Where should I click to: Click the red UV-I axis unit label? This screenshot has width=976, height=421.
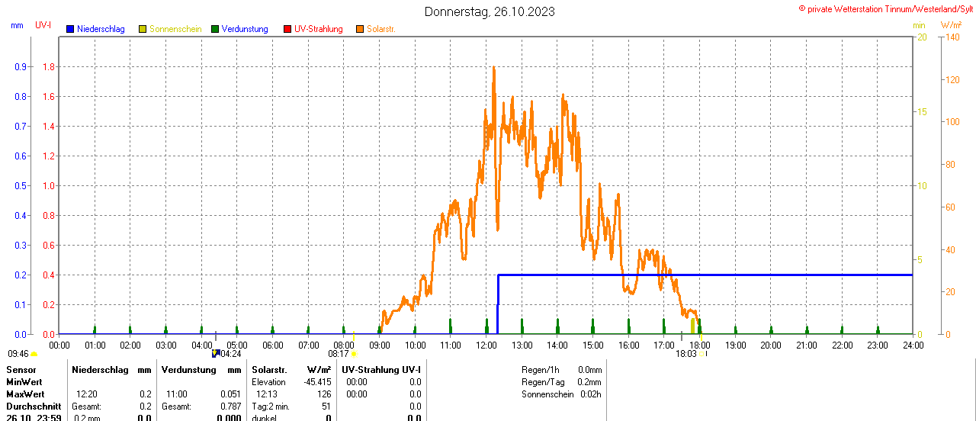tap(43, 25)
